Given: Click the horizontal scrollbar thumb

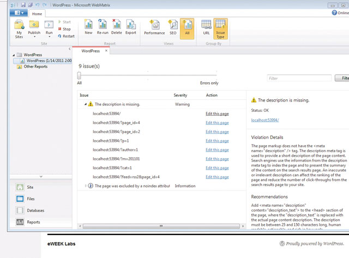Looking at the screenshot, I should pyautogui.click(x=161, y=226).
